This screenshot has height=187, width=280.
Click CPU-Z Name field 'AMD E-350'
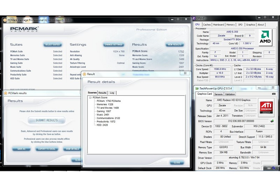click(232, 32)
